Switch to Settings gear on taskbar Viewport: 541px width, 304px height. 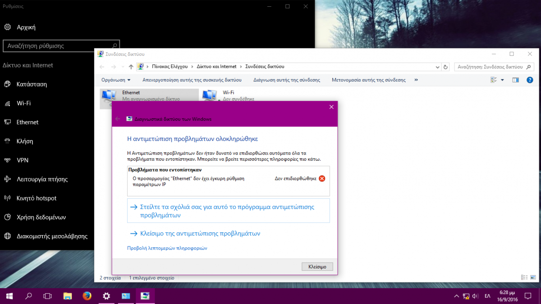tap(106, 296)
